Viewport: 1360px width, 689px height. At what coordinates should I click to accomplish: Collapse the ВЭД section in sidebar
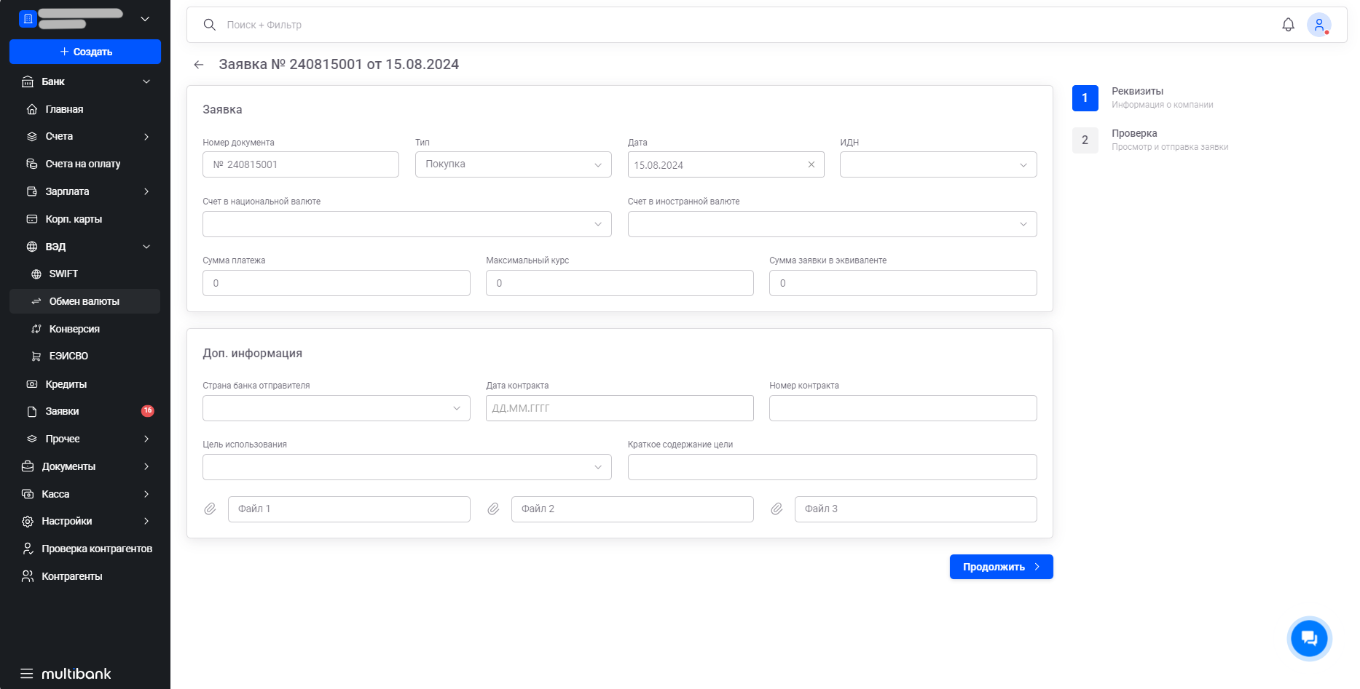coord(146,247)
